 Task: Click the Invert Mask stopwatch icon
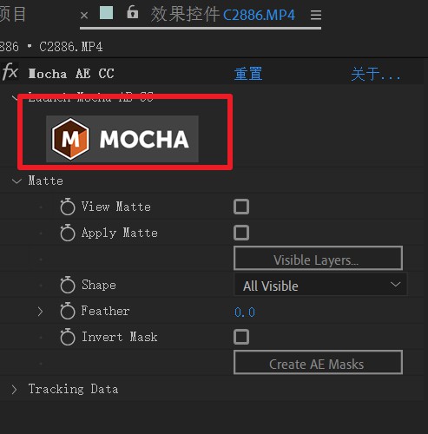[x=68, y=337]
